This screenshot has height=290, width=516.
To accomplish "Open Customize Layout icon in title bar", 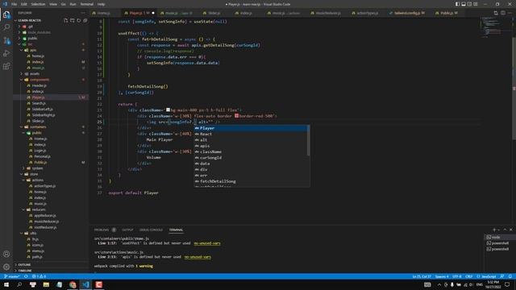I will pos(476,4).
